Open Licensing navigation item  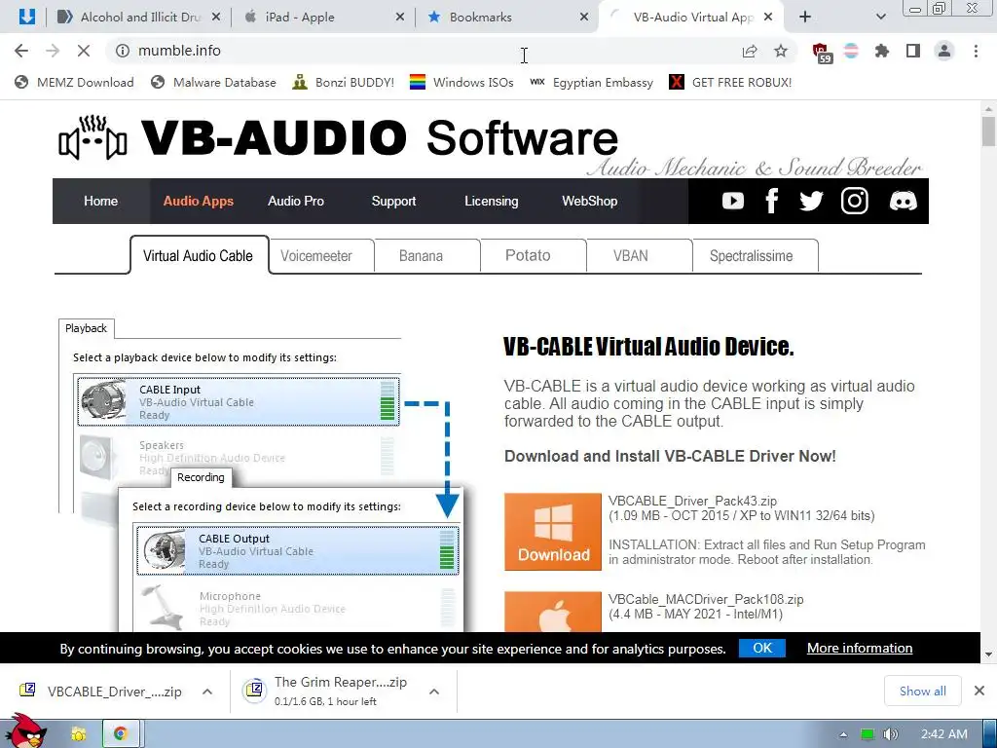(x=492, y=201)
